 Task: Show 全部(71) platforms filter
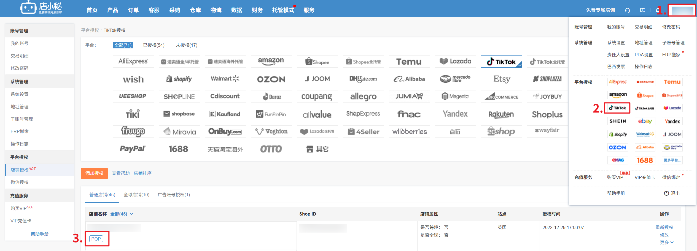(123, 45)
